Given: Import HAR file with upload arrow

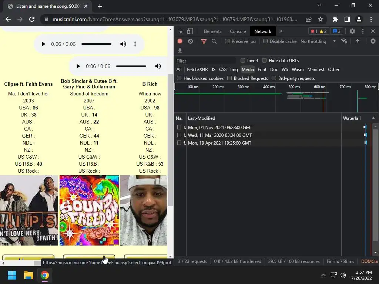Looking at the screenshot, I should (358, 41).
